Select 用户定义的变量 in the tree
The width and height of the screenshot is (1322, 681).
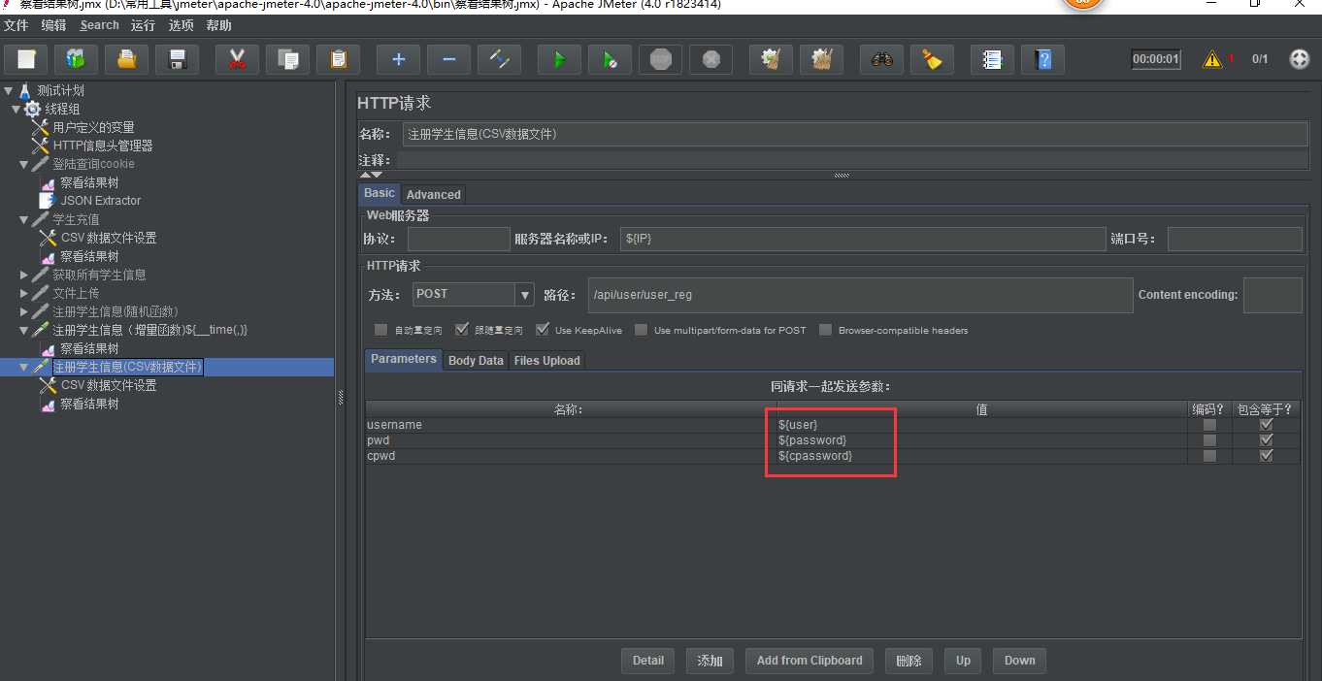click(x=93, y=127)
